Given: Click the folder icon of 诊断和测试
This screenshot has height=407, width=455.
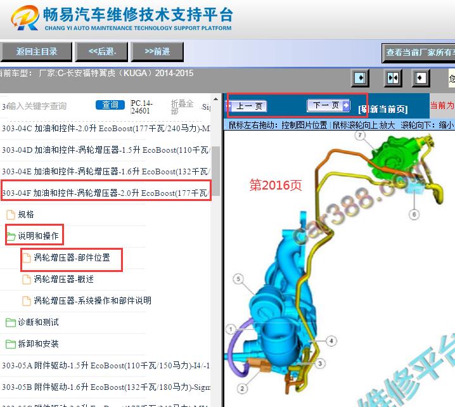Looking at the screenshot, I should coord(11,322).
